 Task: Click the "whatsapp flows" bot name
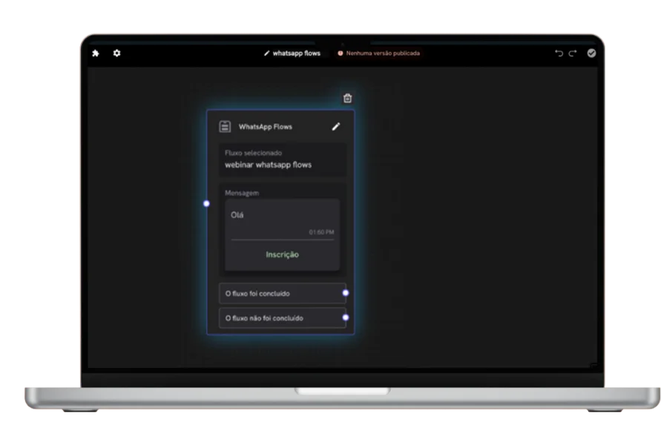click(x=297, y=53)
